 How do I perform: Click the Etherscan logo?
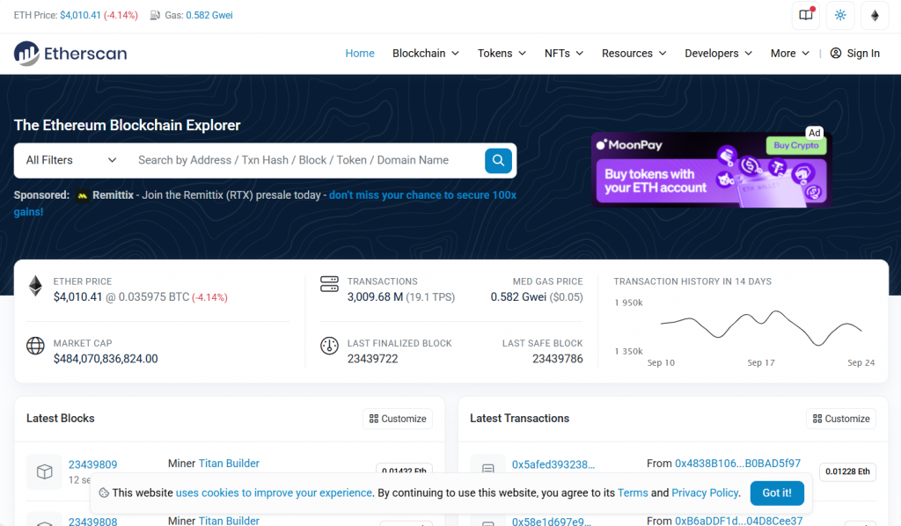(70, 54)
